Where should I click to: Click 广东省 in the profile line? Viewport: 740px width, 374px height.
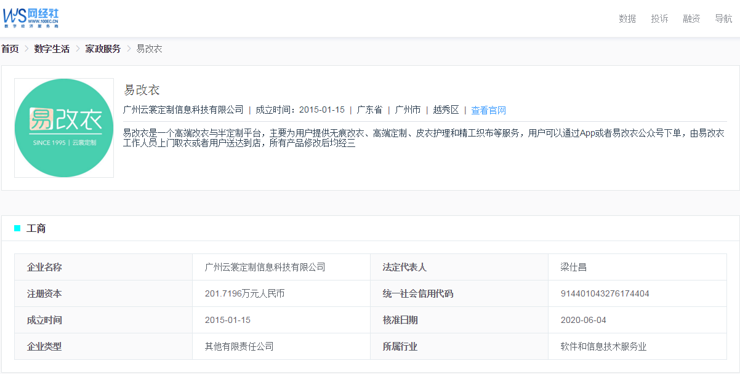click(369, 110)
